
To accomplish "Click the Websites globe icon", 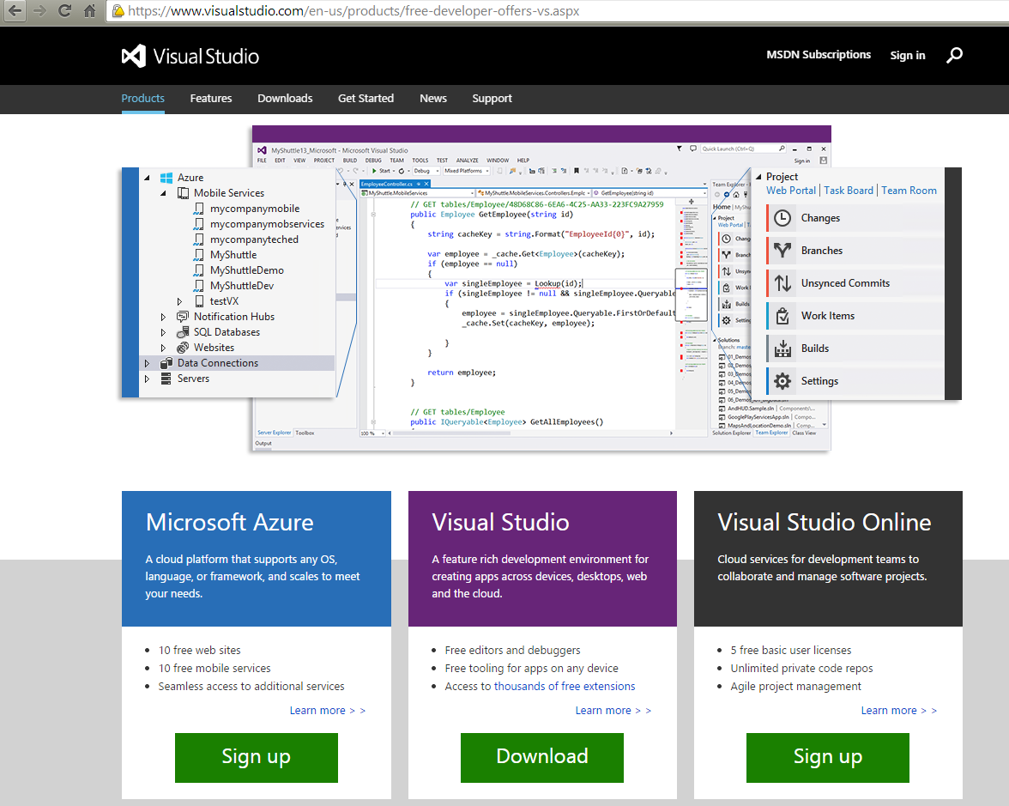I will [183, 348].
